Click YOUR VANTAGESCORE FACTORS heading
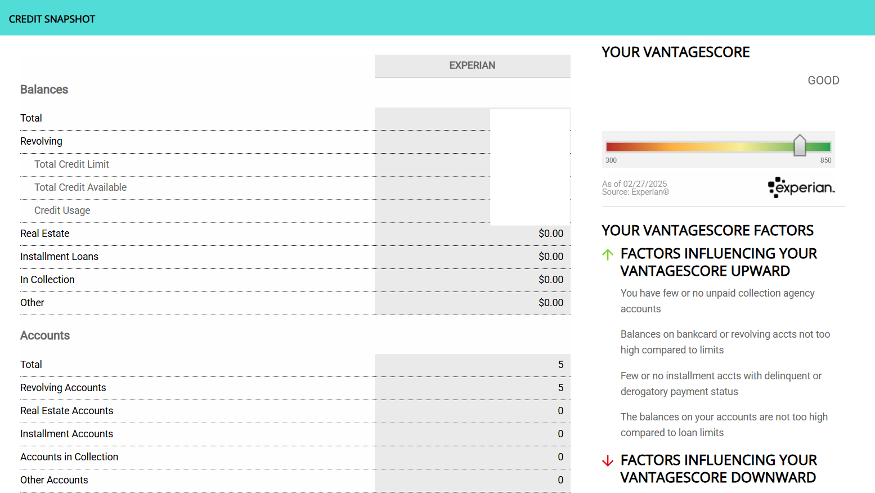The height and width of the screenshot is (493, 875). [707, 231]
